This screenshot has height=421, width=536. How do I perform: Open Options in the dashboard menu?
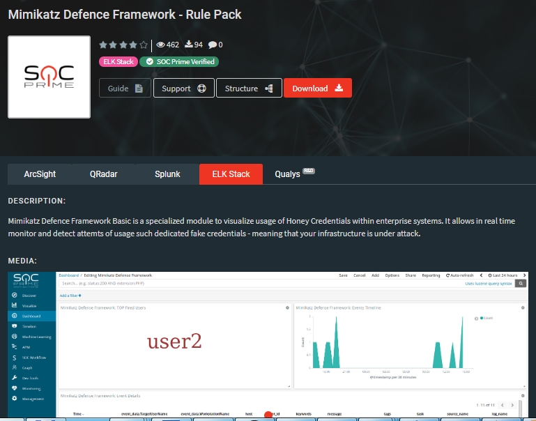coord(392,275)
